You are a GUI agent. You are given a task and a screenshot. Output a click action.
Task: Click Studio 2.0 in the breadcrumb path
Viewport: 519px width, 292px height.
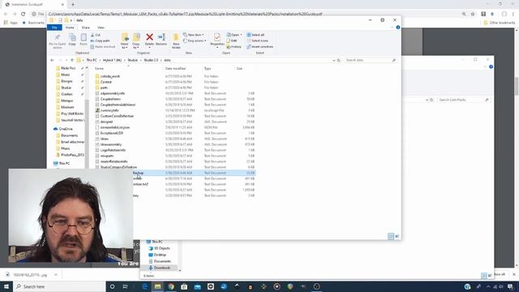[151, 60]
